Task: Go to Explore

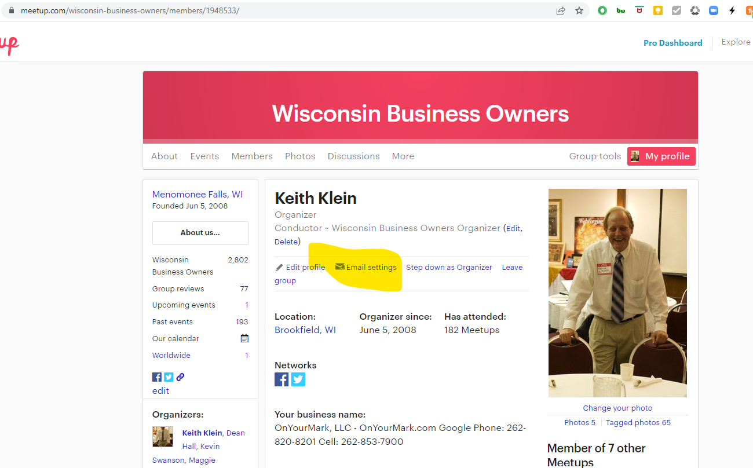Action: 736,42
